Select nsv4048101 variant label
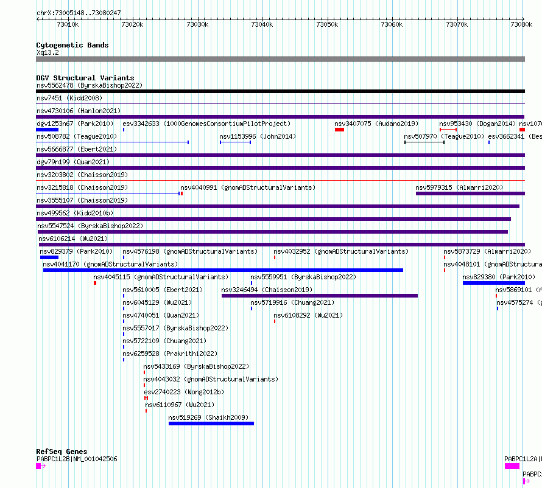The width and height of the screenshot is (542, 488). [x=493, y=264]
